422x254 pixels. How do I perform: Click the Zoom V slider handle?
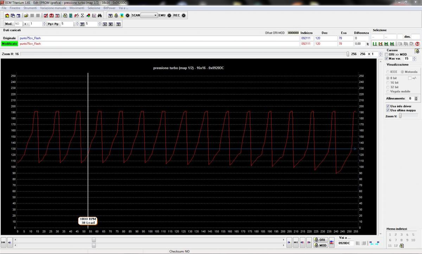[x=400, y=116]
